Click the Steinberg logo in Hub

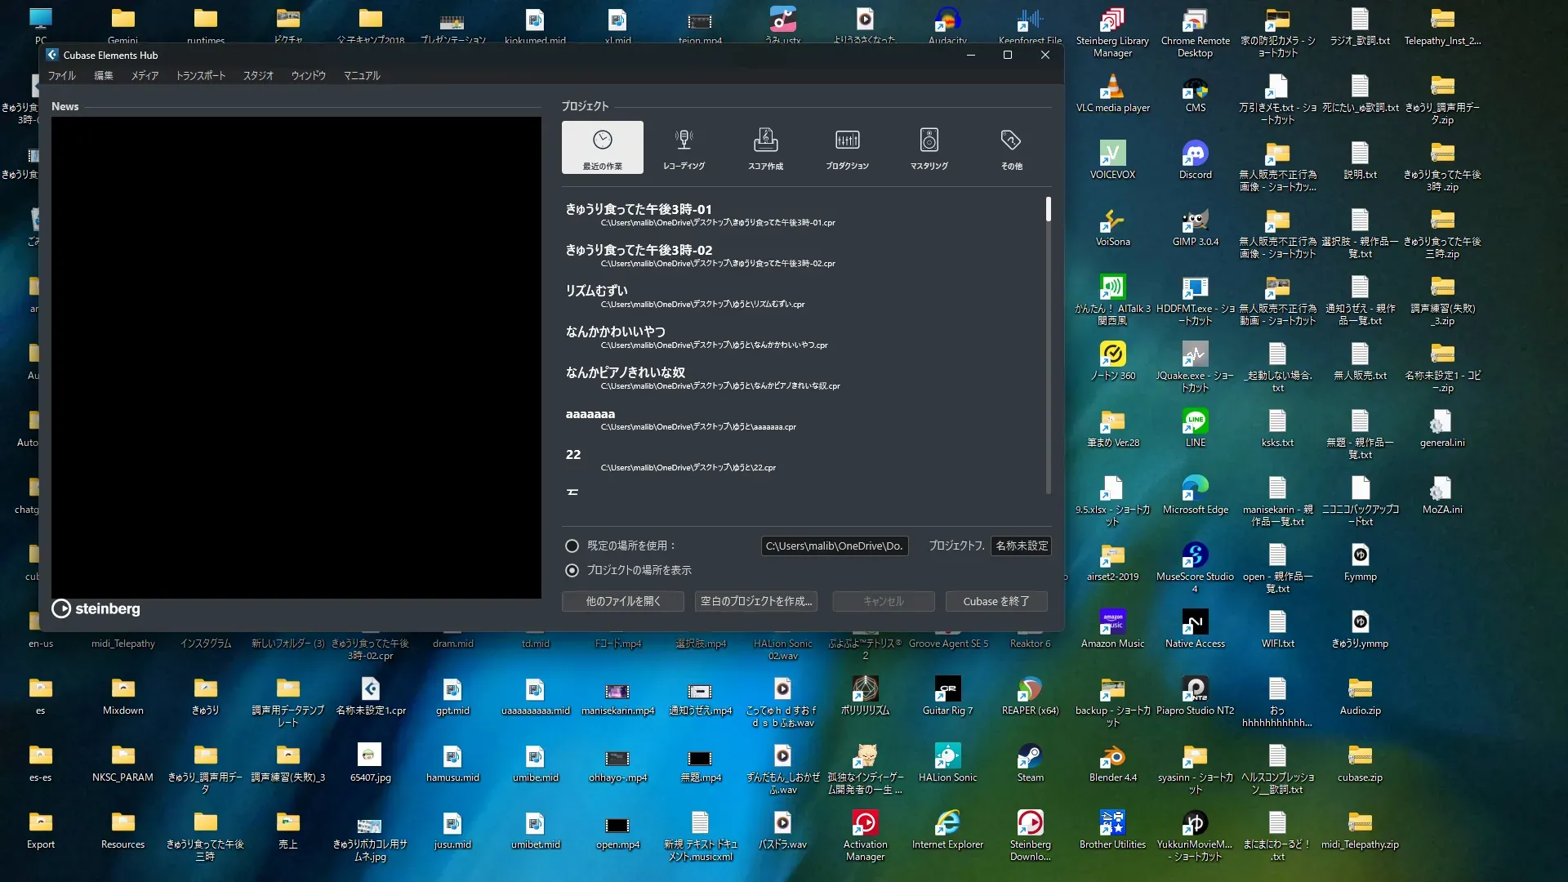click(x=96, y=608)
